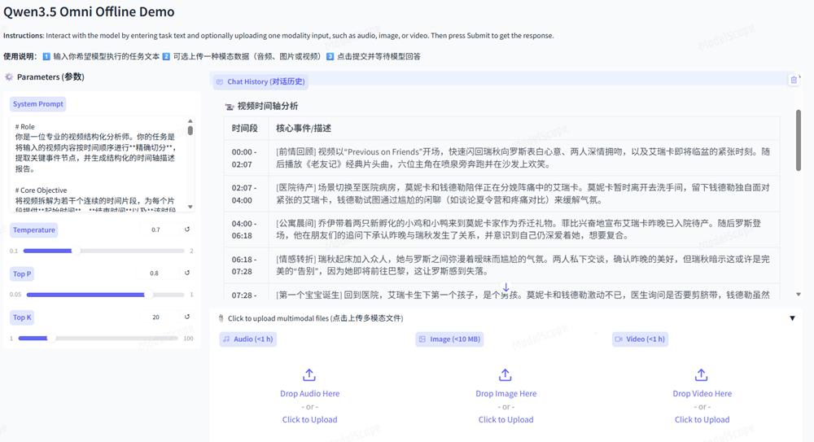Click inside the System Prompt text area
Screen dimensions: 814x442
[x=98, y=163]
